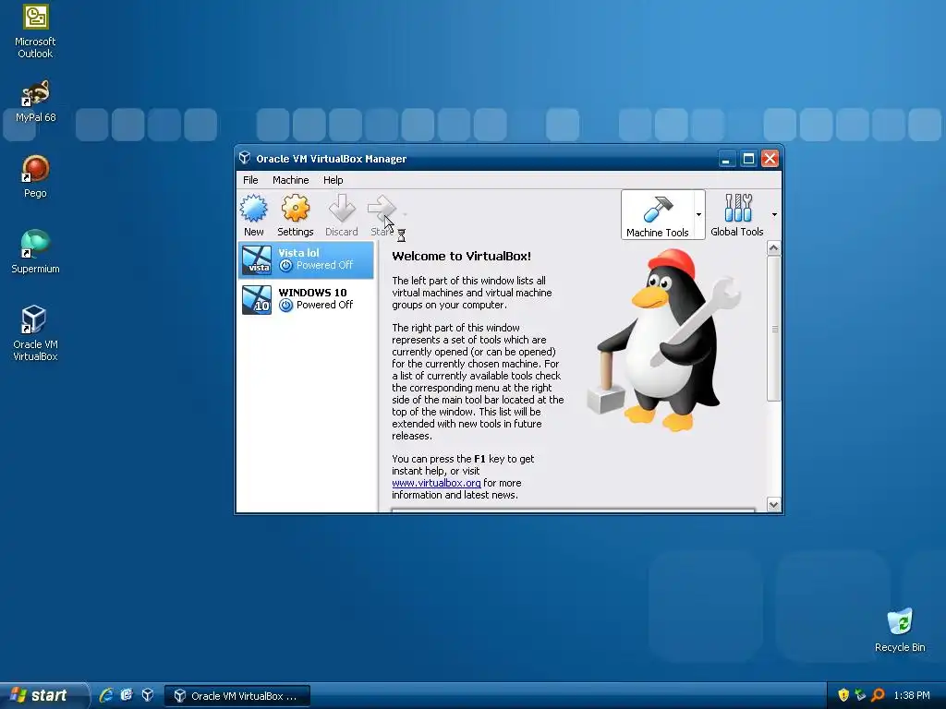946x709 pixels.
Task: Click Internet Explorer quick launch icon
Action: tap(105, 695)
